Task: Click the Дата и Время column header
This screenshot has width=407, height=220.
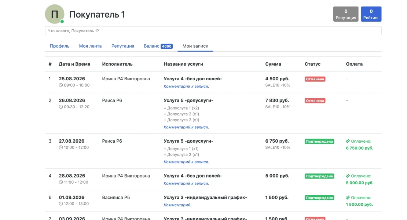Action: coord(74,64)
